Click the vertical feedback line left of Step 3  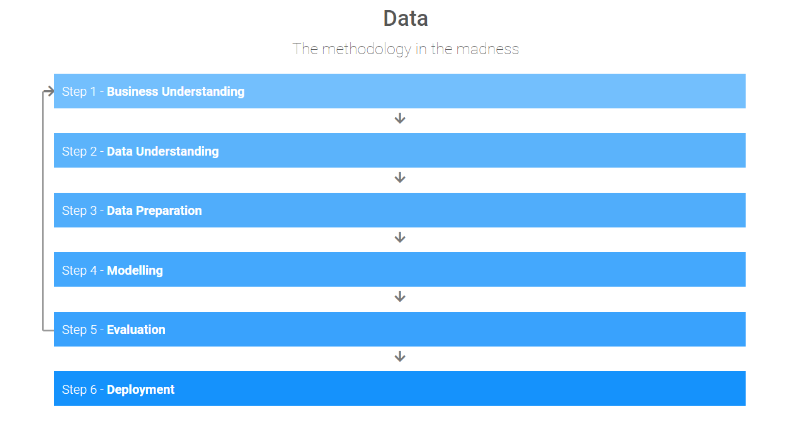pyautogui.click(x=43, y=210)
